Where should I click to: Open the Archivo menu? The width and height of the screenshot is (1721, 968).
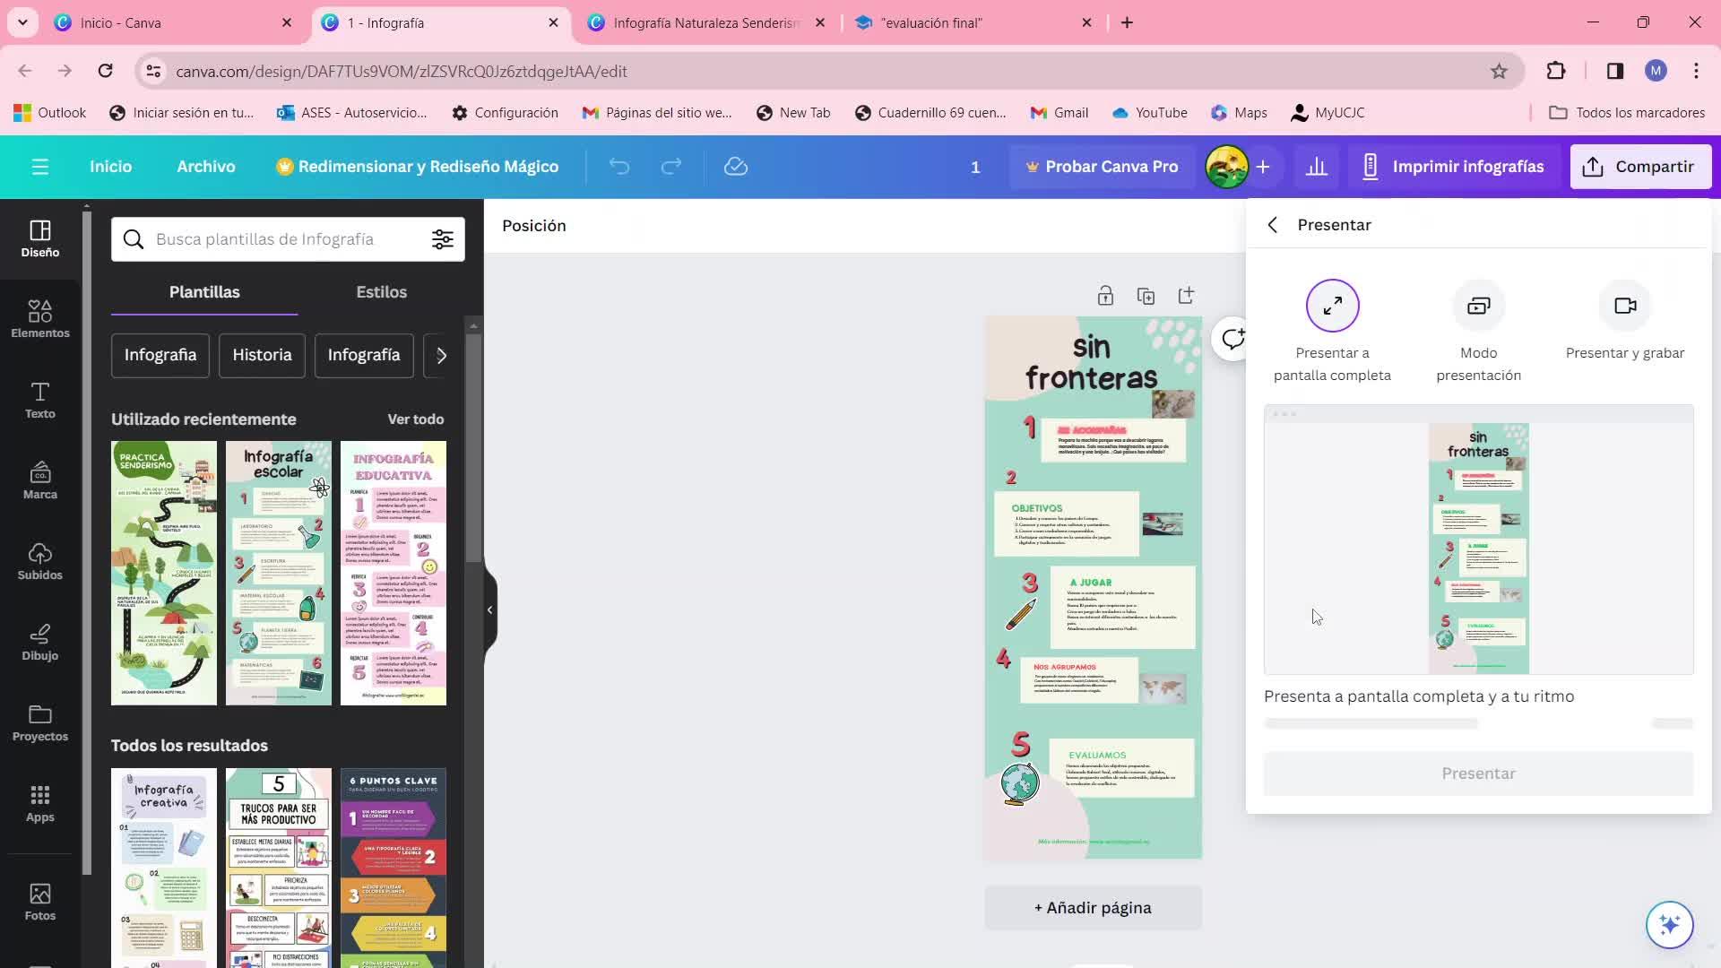[205, 167]
